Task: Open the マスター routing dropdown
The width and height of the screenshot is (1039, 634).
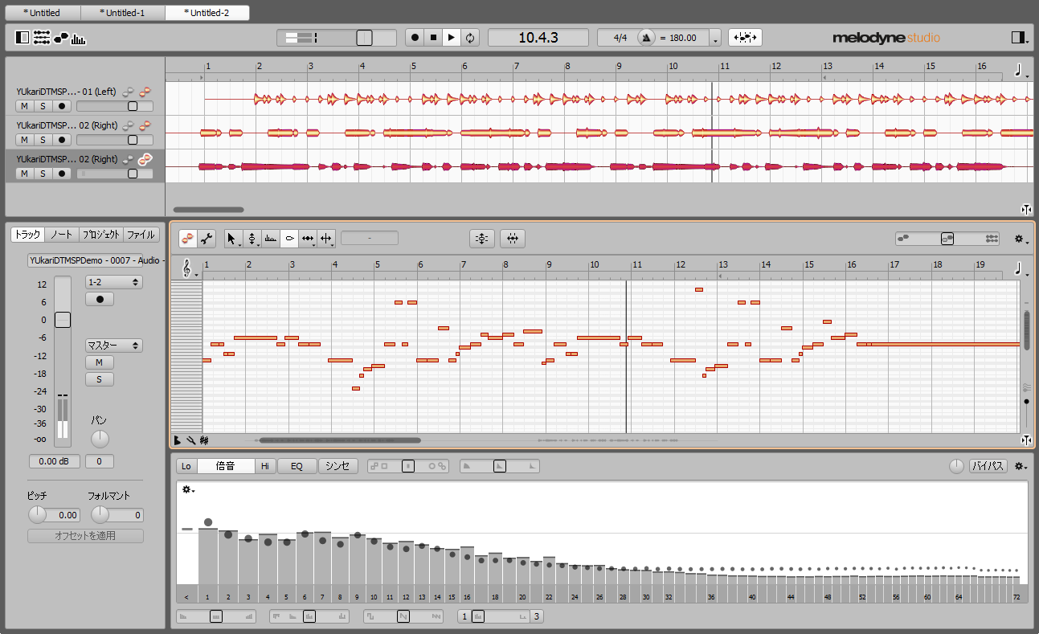Action: (114, 346)
